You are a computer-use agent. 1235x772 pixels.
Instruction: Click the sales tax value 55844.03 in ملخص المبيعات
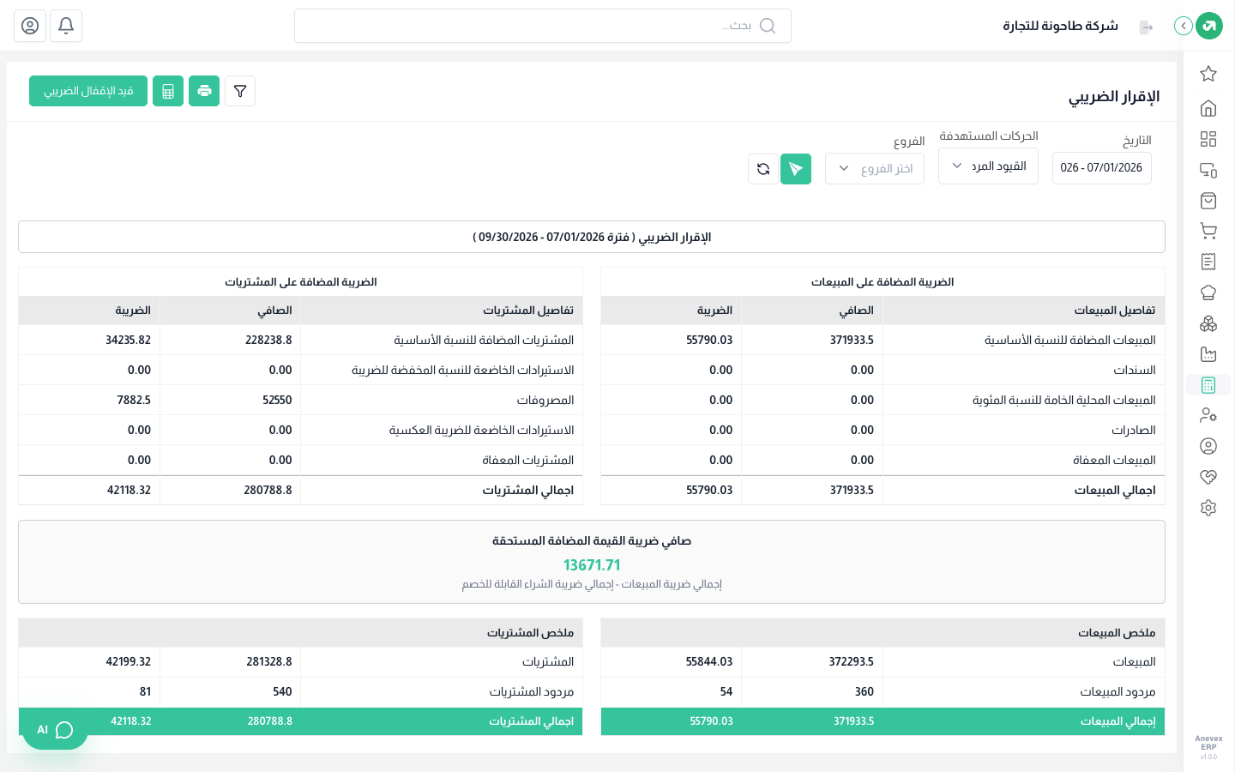[709, 662]
